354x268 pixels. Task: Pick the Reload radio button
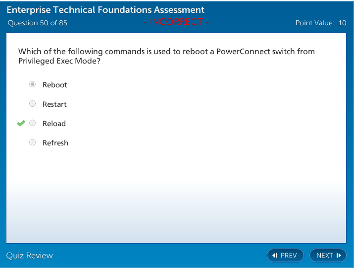tap(33, 123)
